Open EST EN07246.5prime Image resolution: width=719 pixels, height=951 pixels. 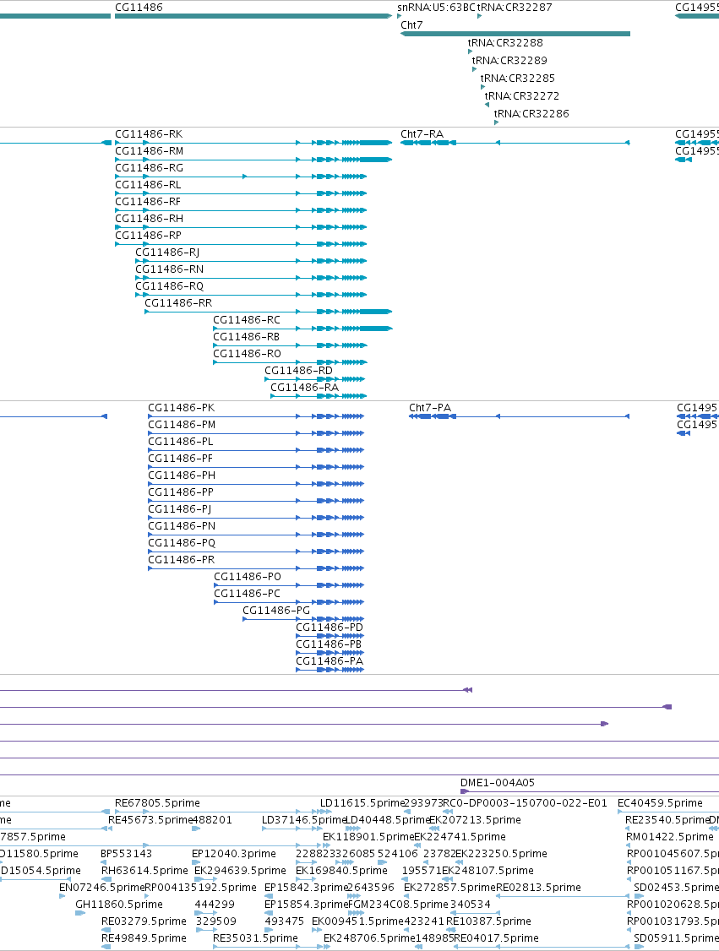tap(102, 888)
